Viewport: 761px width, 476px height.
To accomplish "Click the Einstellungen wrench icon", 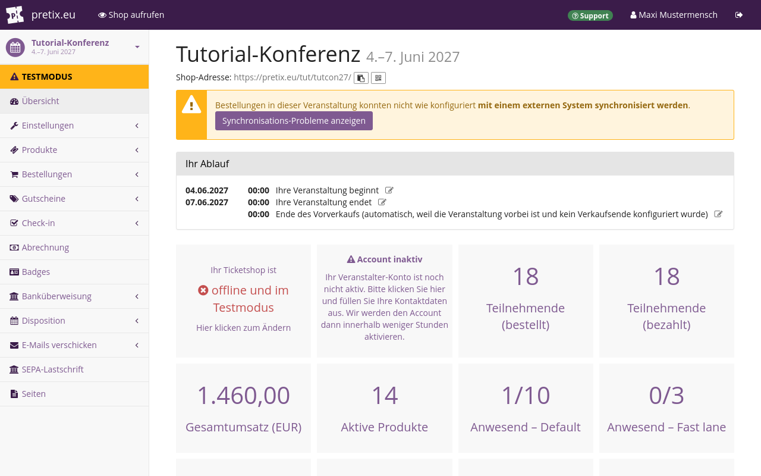I will coord(14,126).
